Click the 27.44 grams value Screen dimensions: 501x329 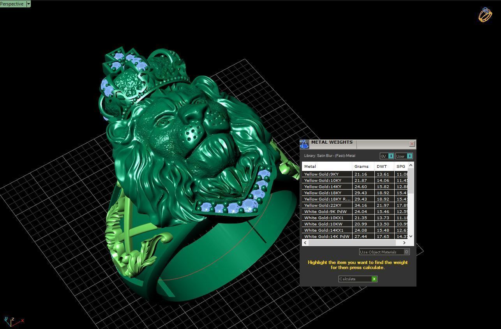[361, 236]
